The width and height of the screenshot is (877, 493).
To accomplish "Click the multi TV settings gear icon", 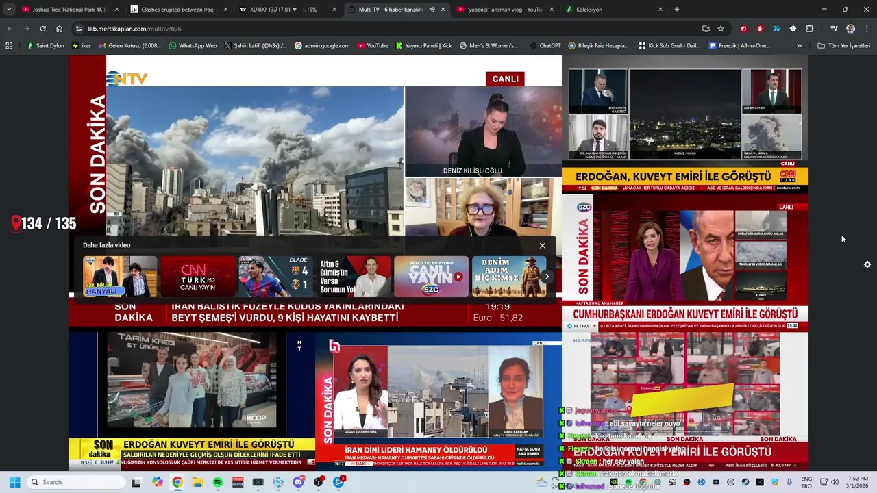I will pos(867,264).
